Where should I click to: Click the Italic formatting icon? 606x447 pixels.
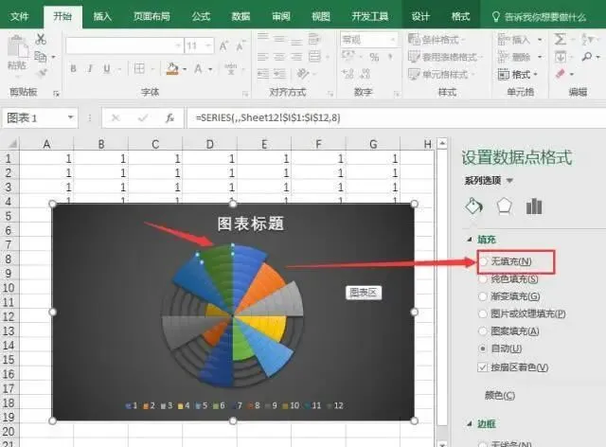pos(90,69)
